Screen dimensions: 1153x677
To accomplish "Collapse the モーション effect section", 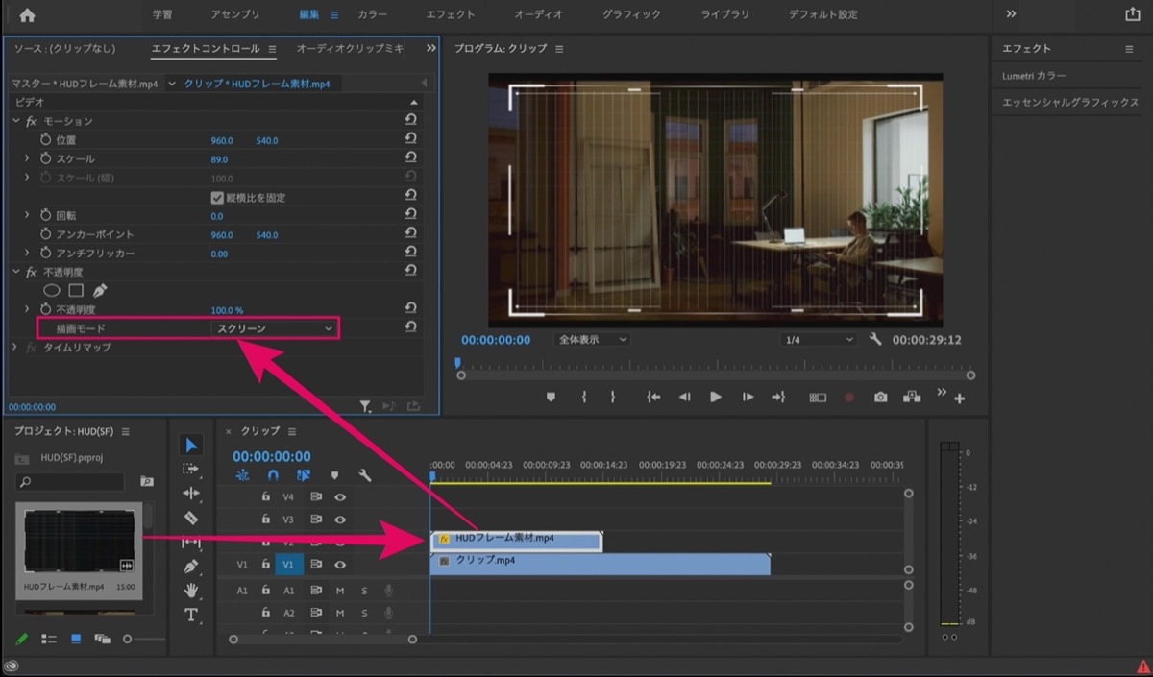I will coord(15,121).
